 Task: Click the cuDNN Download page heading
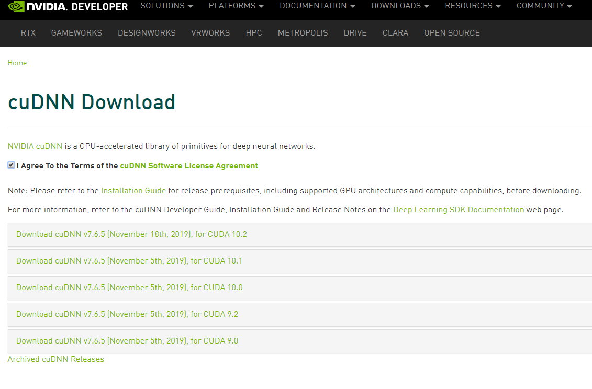92,102
